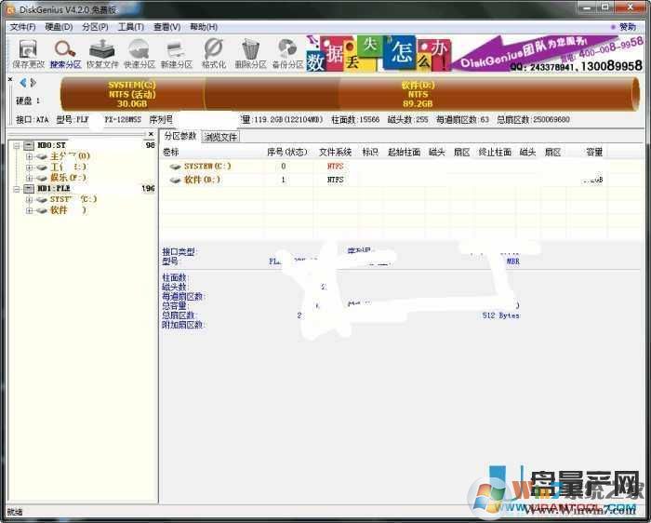Go to previous disk with left arrow
The width and height of the screenshot is (651, 523).
coord(23,83)
